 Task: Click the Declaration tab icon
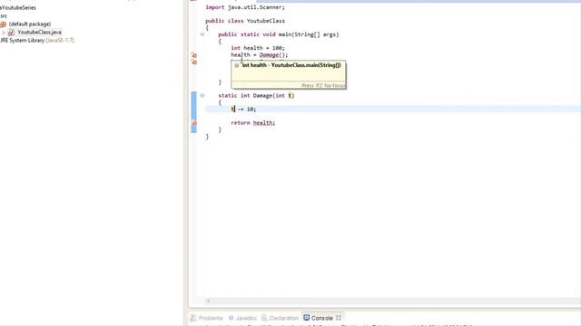[x=264, y=318]
